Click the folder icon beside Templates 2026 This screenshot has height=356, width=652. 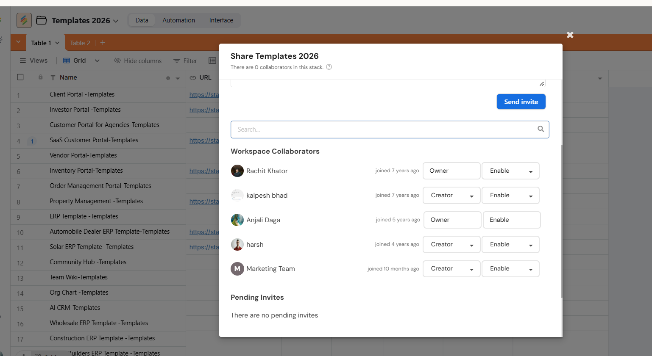point(41,20)
